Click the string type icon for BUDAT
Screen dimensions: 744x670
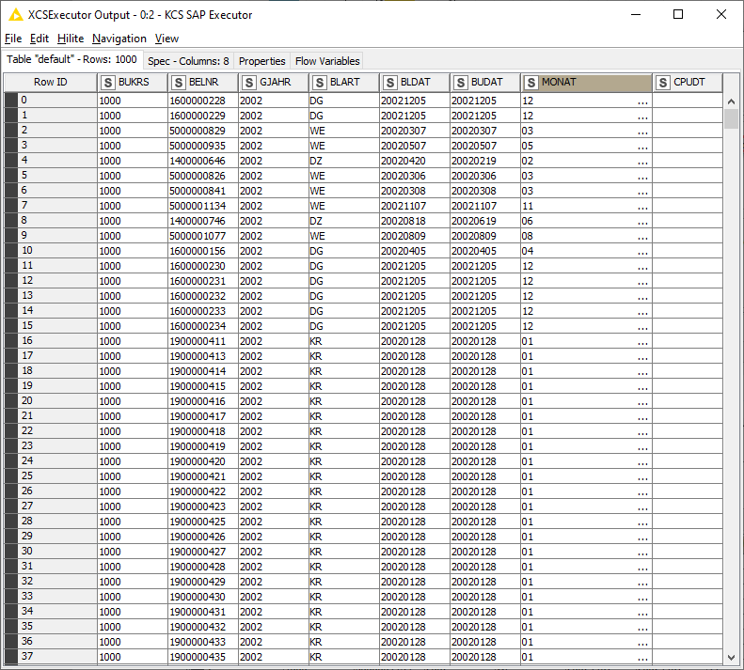(x=461, y=83)
